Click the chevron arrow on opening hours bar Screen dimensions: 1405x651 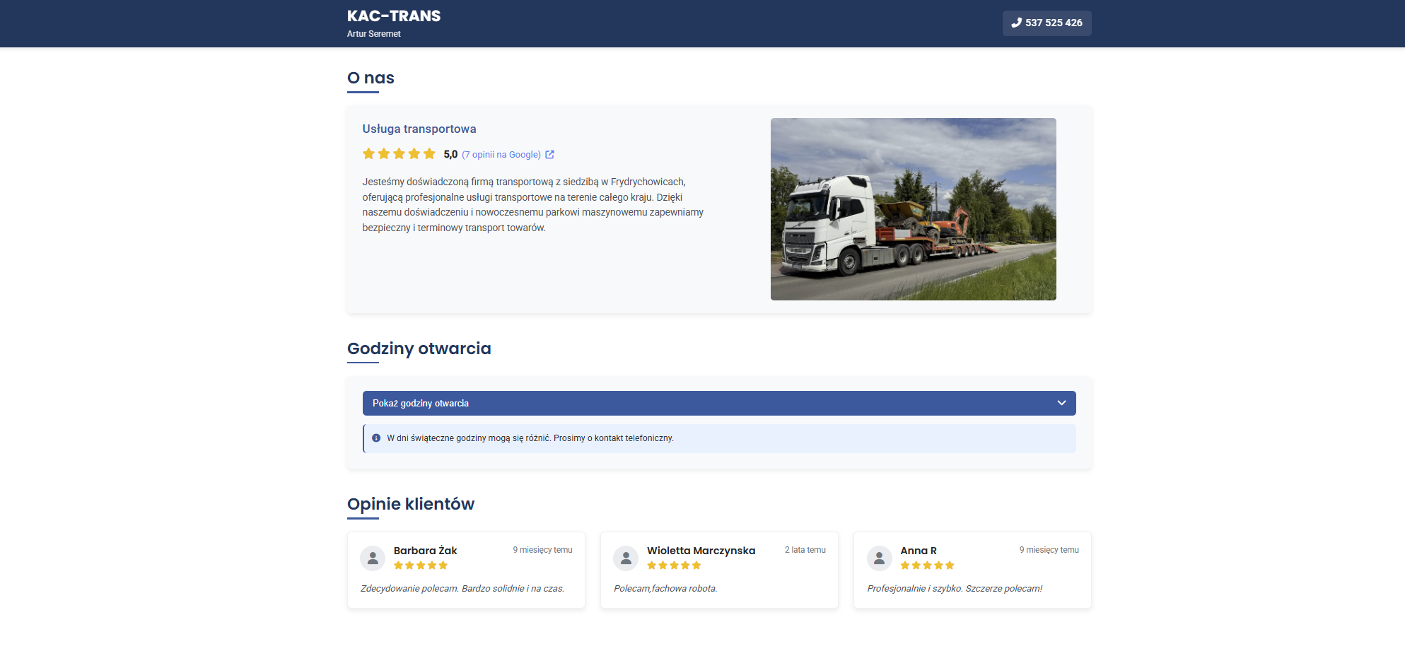(x=1061, y=403)
